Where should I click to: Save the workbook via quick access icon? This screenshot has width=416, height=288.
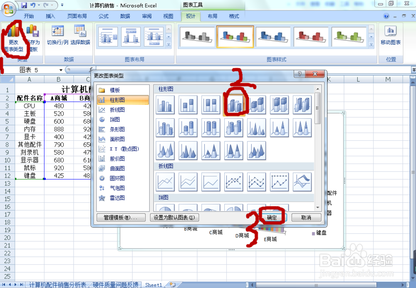coord(24,5)
